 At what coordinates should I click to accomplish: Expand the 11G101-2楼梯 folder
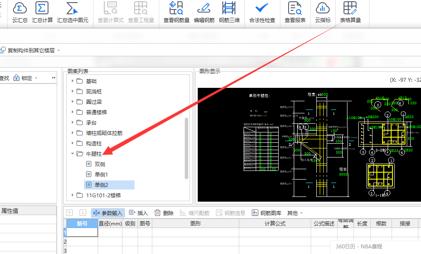pyautogui.click(x=73, y=195)
